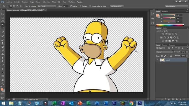Open the Filtro menu
The image size is (189, 106).
pyautogui.click(x=54, y=2)
